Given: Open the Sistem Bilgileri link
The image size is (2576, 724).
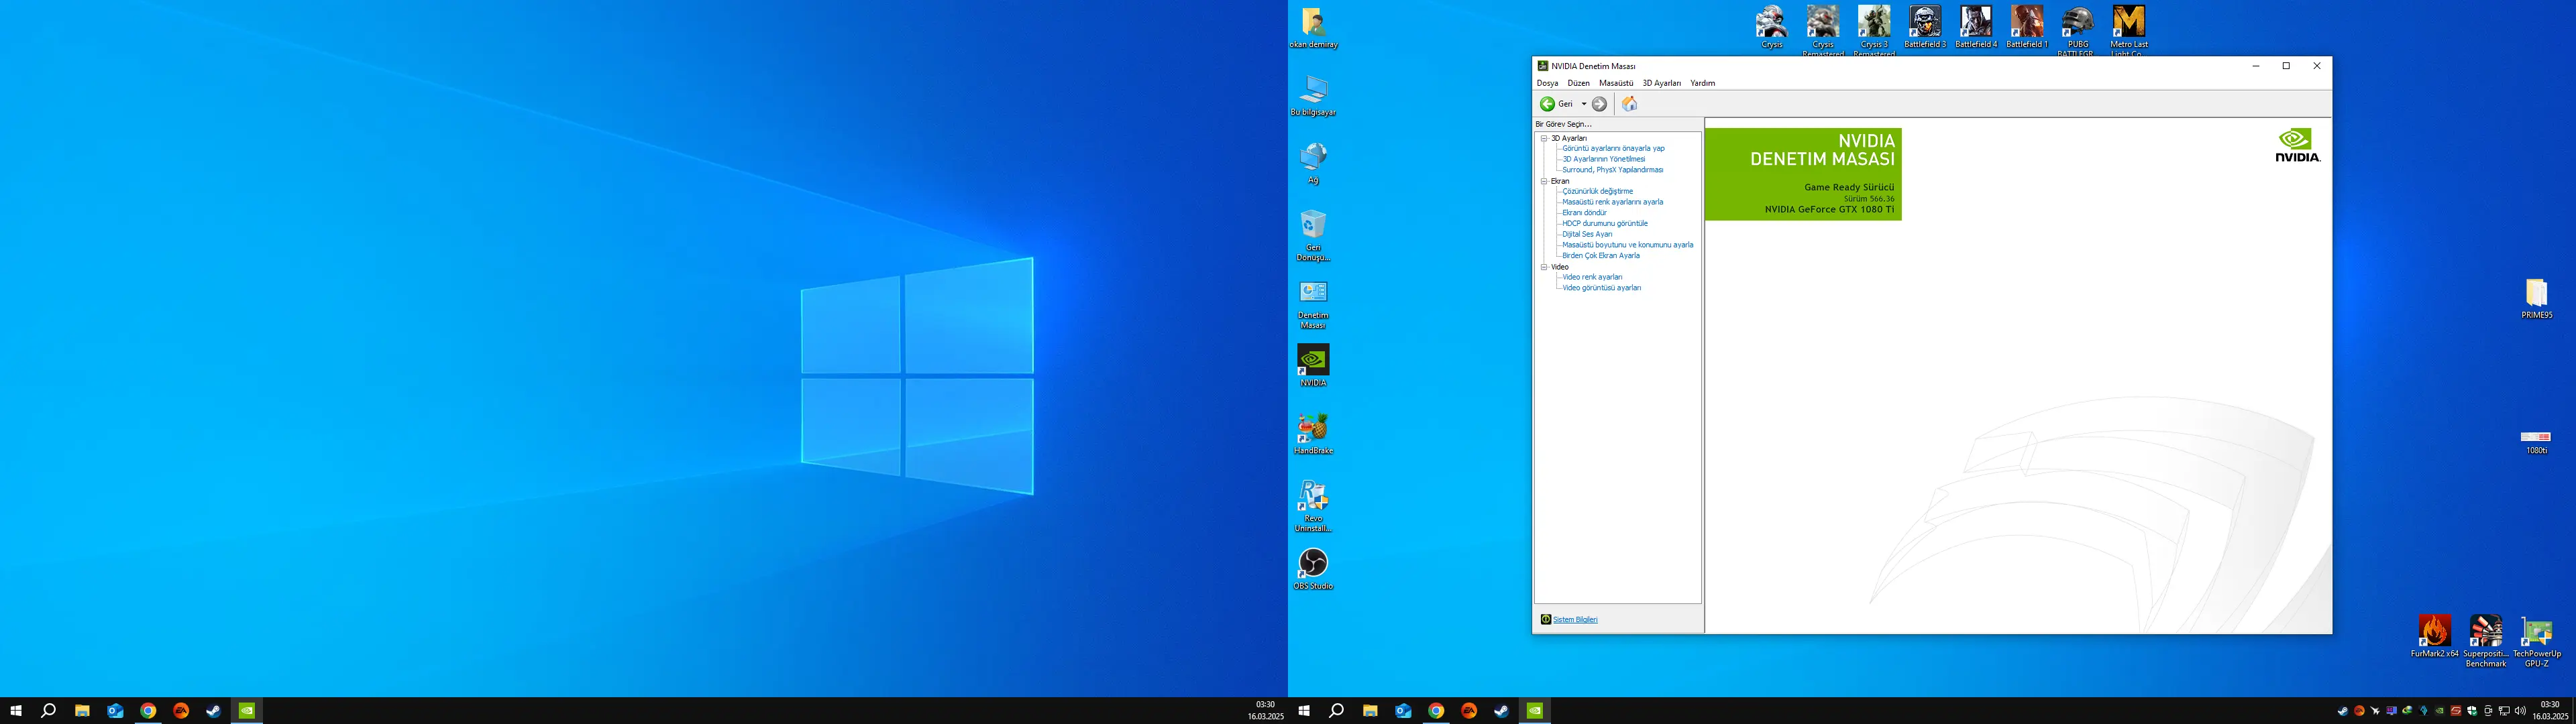Looking at the screenshot, I should pyautogui.click(x=1575, y=620).
